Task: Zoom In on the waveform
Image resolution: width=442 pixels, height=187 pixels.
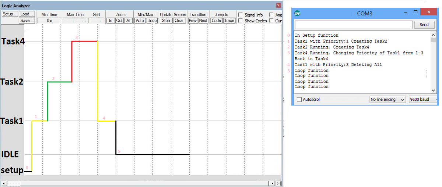Action: (110, 21)
